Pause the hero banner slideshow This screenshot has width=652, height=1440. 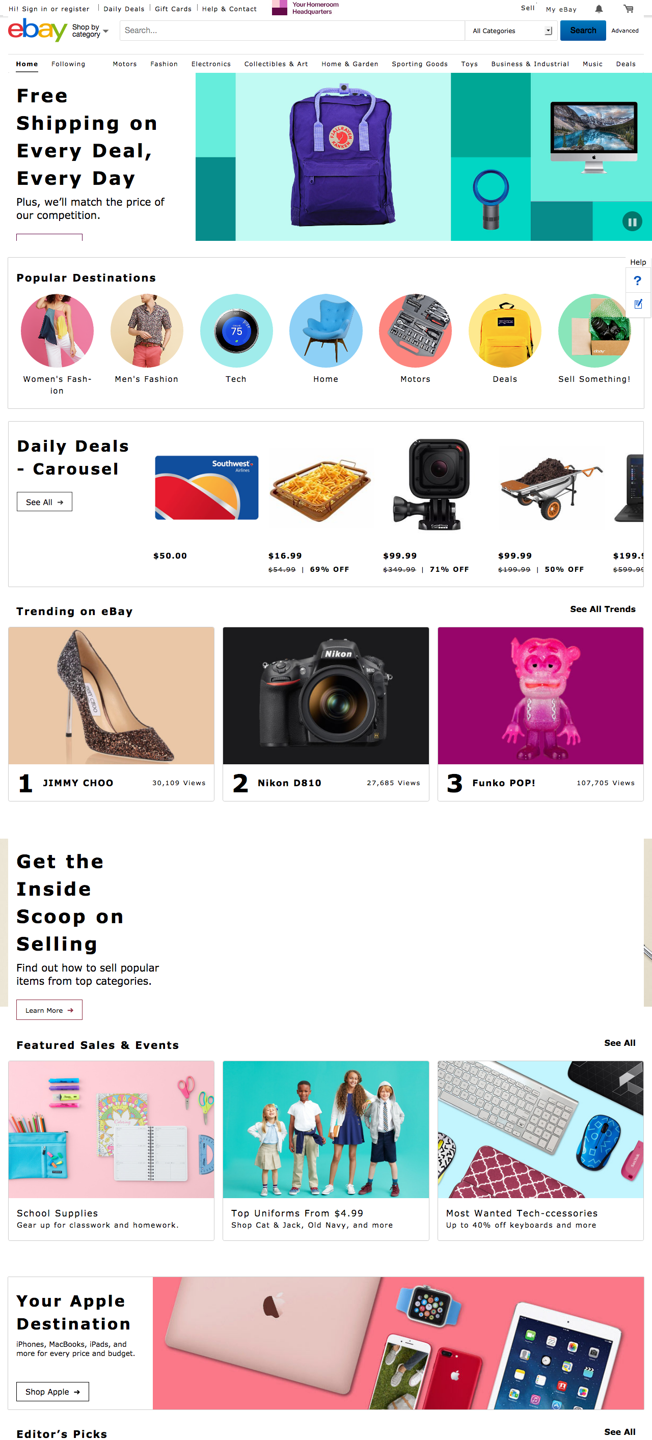coord(632,222)
